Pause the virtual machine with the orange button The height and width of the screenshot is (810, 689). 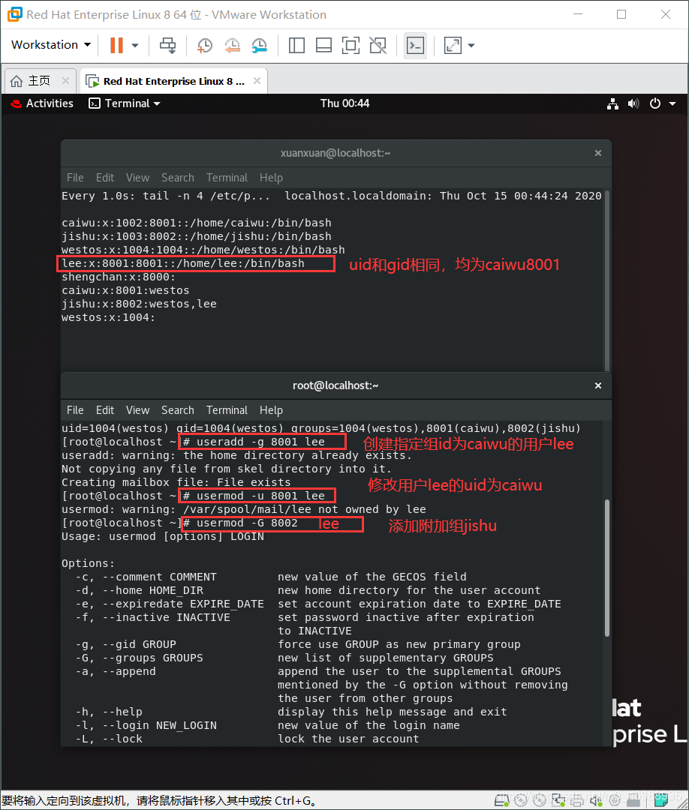(116, 46)
